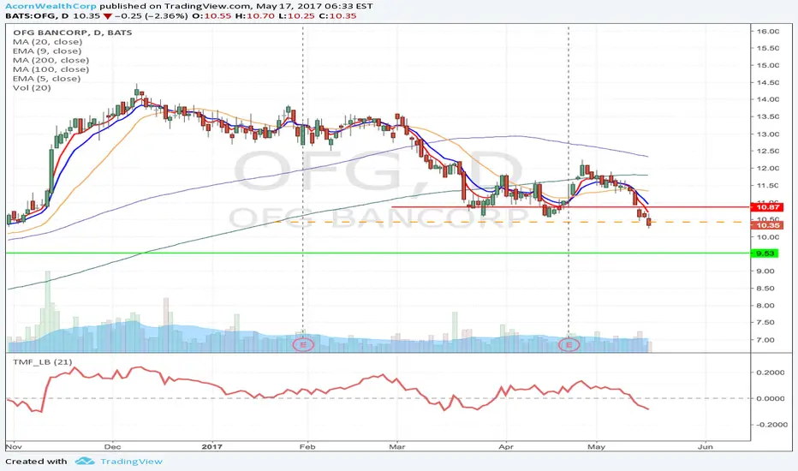
Task: Click the TradingView link in footer
Action: [x=131, y=462]
